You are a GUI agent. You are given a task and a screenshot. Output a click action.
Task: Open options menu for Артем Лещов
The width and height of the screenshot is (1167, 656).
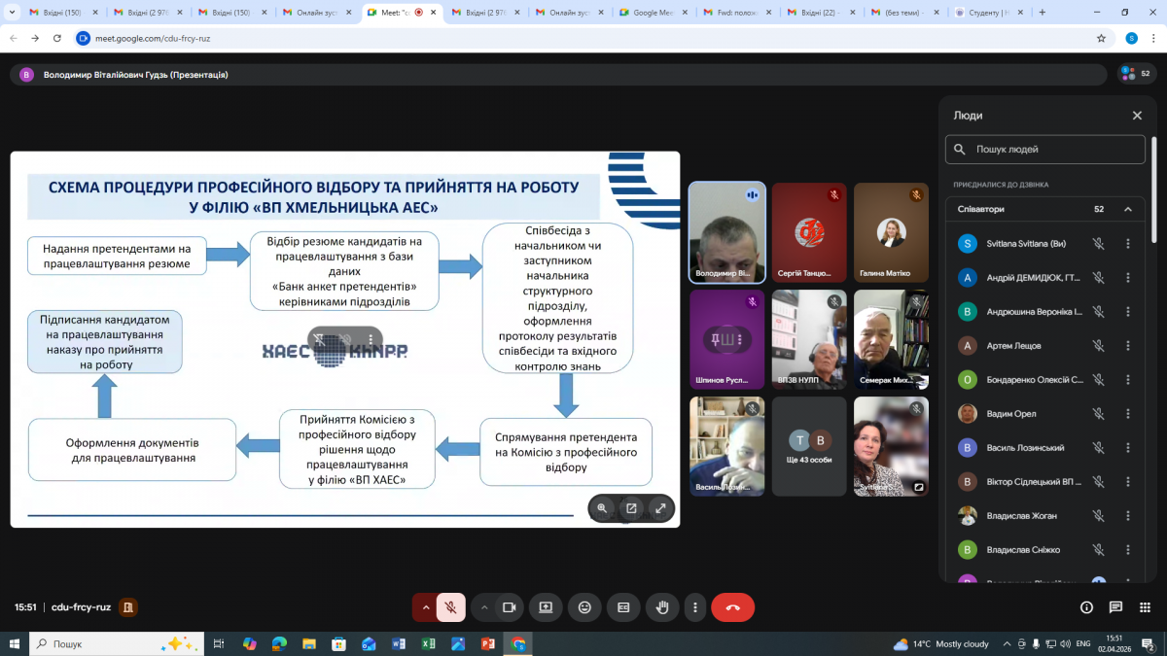(x=1128, y=346)
